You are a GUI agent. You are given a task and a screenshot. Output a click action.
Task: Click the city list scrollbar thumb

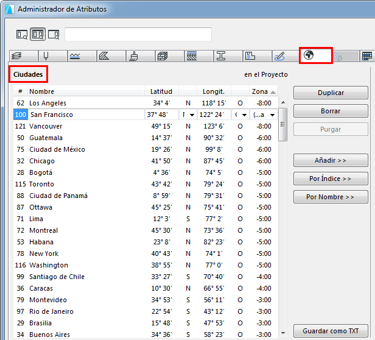pyautogui.click(x=283, y=124)
